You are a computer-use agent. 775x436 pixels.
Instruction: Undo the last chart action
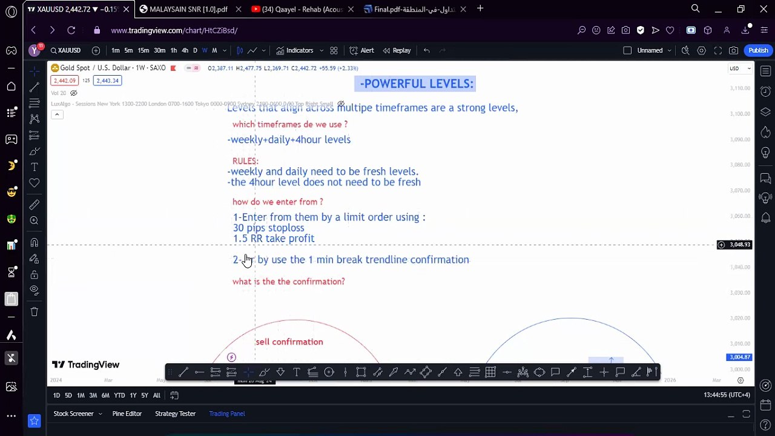(426, 50)
